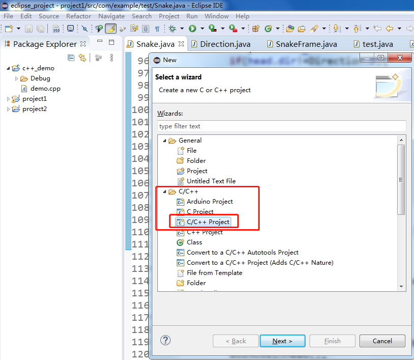Image resolution: width=414 pixels, height=360 pixels.
Task: Cancel the New wizard dialog
Action: point(382,341)
